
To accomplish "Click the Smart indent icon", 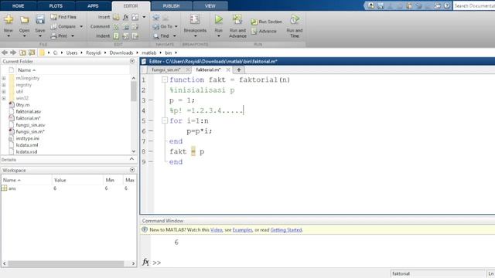I will click(116, 36).
